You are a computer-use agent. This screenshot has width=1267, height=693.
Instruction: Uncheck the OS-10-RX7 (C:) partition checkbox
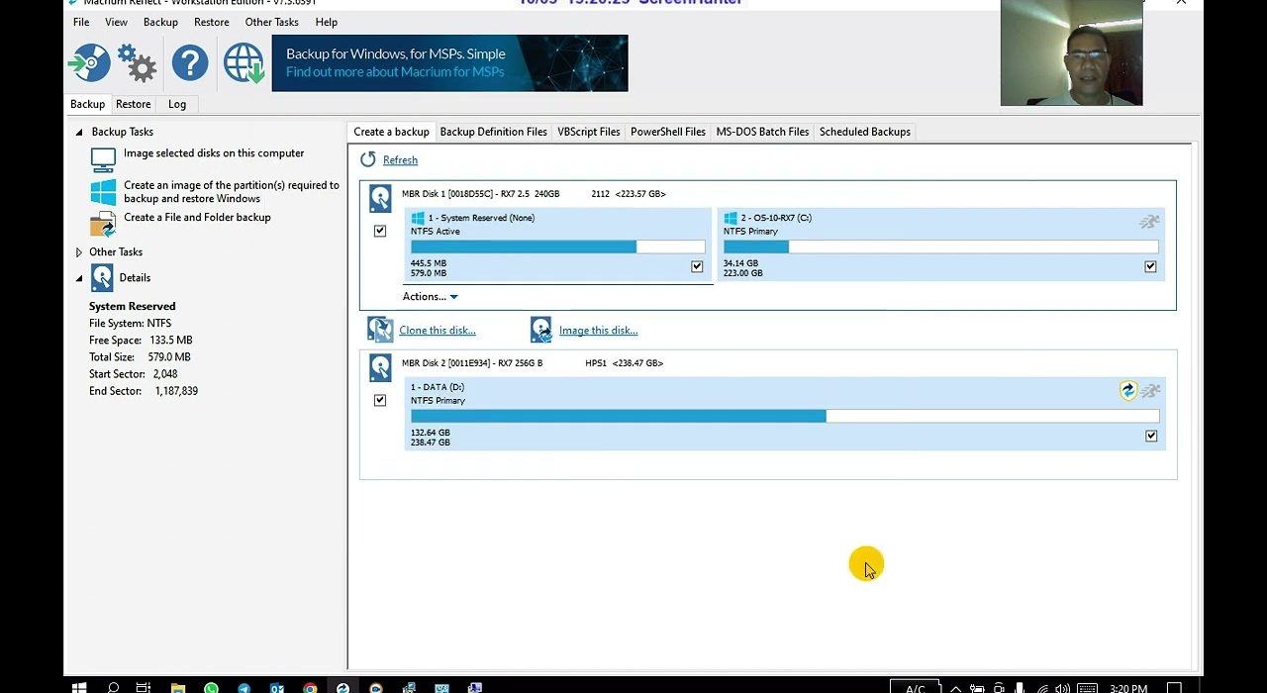pos(1150,266)
